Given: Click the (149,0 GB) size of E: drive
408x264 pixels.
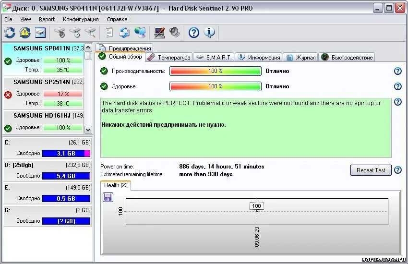Looking at the screenshot, I should 78,188.
